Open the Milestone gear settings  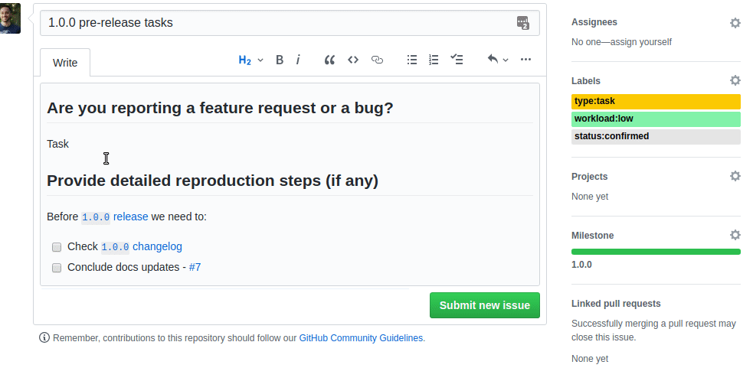point(735,235)
